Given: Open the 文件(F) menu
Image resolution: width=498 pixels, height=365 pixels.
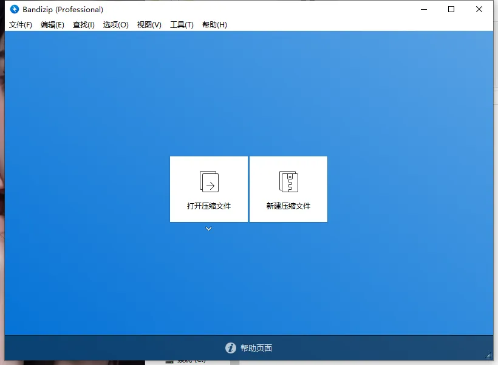Looking at the screenshot, I should pyautogui.click(x=20, y=25).
